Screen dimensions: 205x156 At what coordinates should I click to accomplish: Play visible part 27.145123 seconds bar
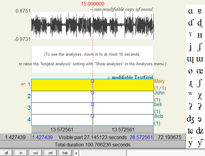click(x=92, y=137)
